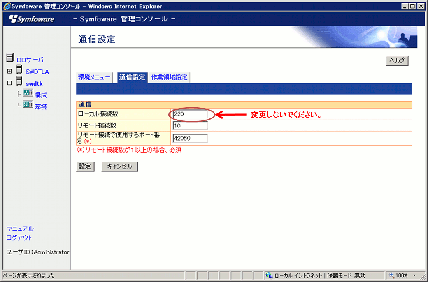The height and width of the screenshot is (282, 428).
Task: Open the 作業領域設定 tab
Action: (169, 77)
